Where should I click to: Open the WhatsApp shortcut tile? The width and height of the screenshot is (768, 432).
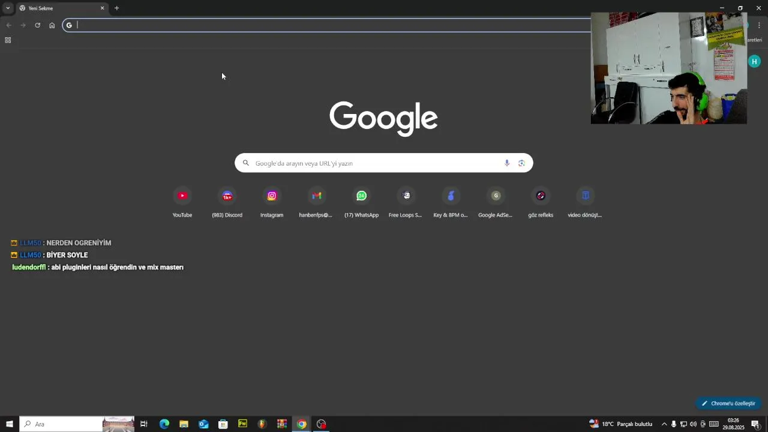click(x=361, y=203)
